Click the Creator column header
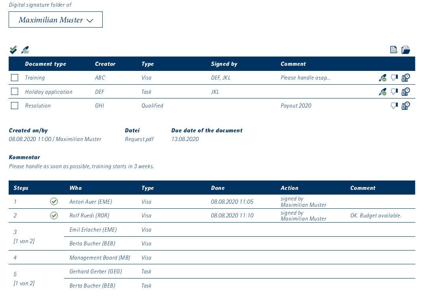Screen dimensions: 426x297 click(x=105, y=64)
